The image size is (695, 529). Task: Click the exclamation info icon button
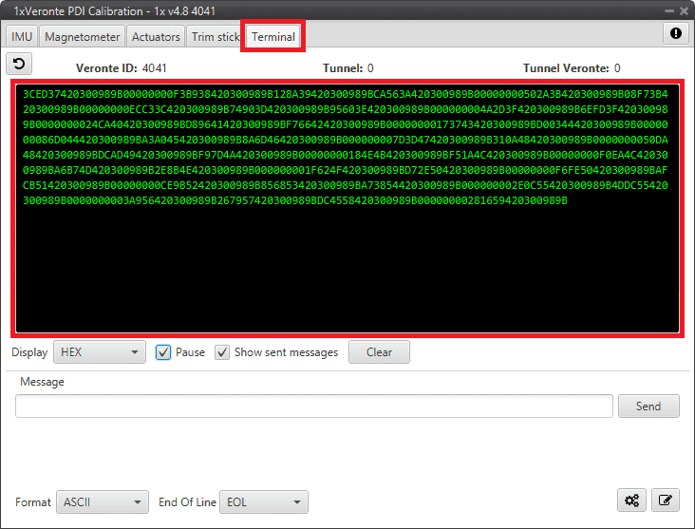pyautogui.click(x=676, y=33)
